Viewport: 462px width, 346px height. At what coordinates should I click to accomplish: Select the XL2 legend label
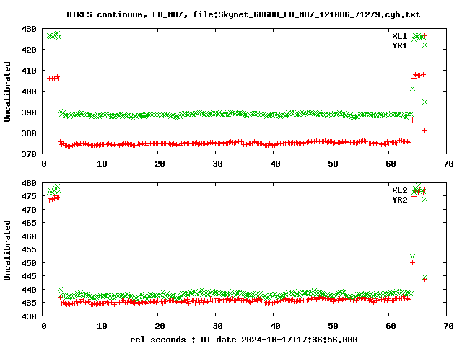(x=399, y=190)
